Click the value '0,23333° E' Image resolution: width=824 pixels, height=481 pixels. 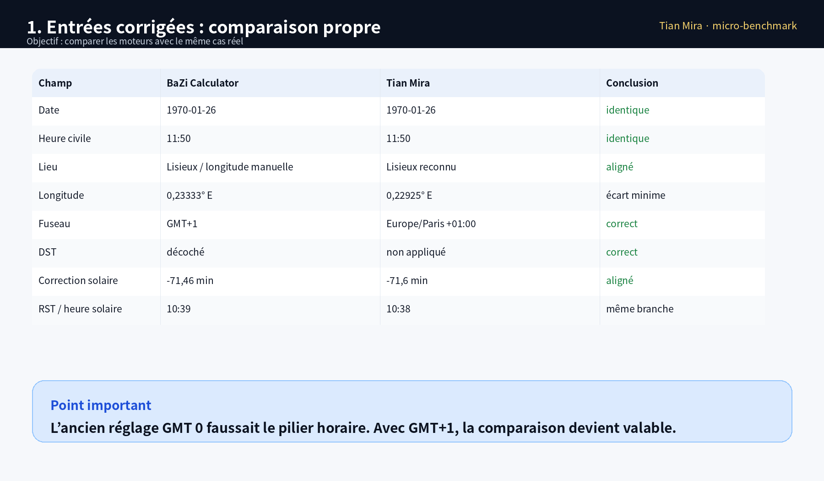(190, 195)
